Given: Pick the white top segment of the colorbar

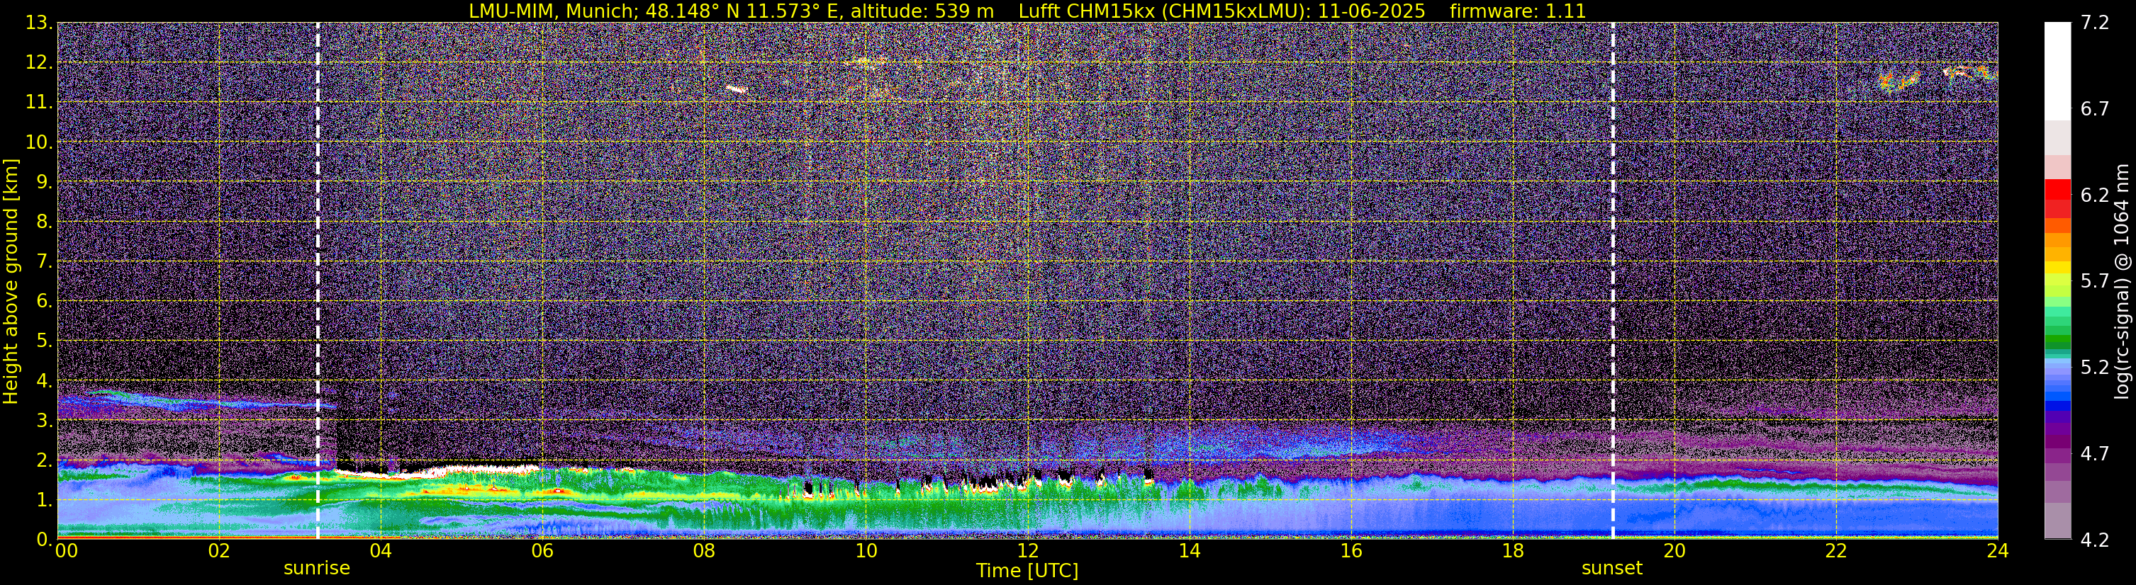Looking at the screenshot, I should coord(2057,70).
